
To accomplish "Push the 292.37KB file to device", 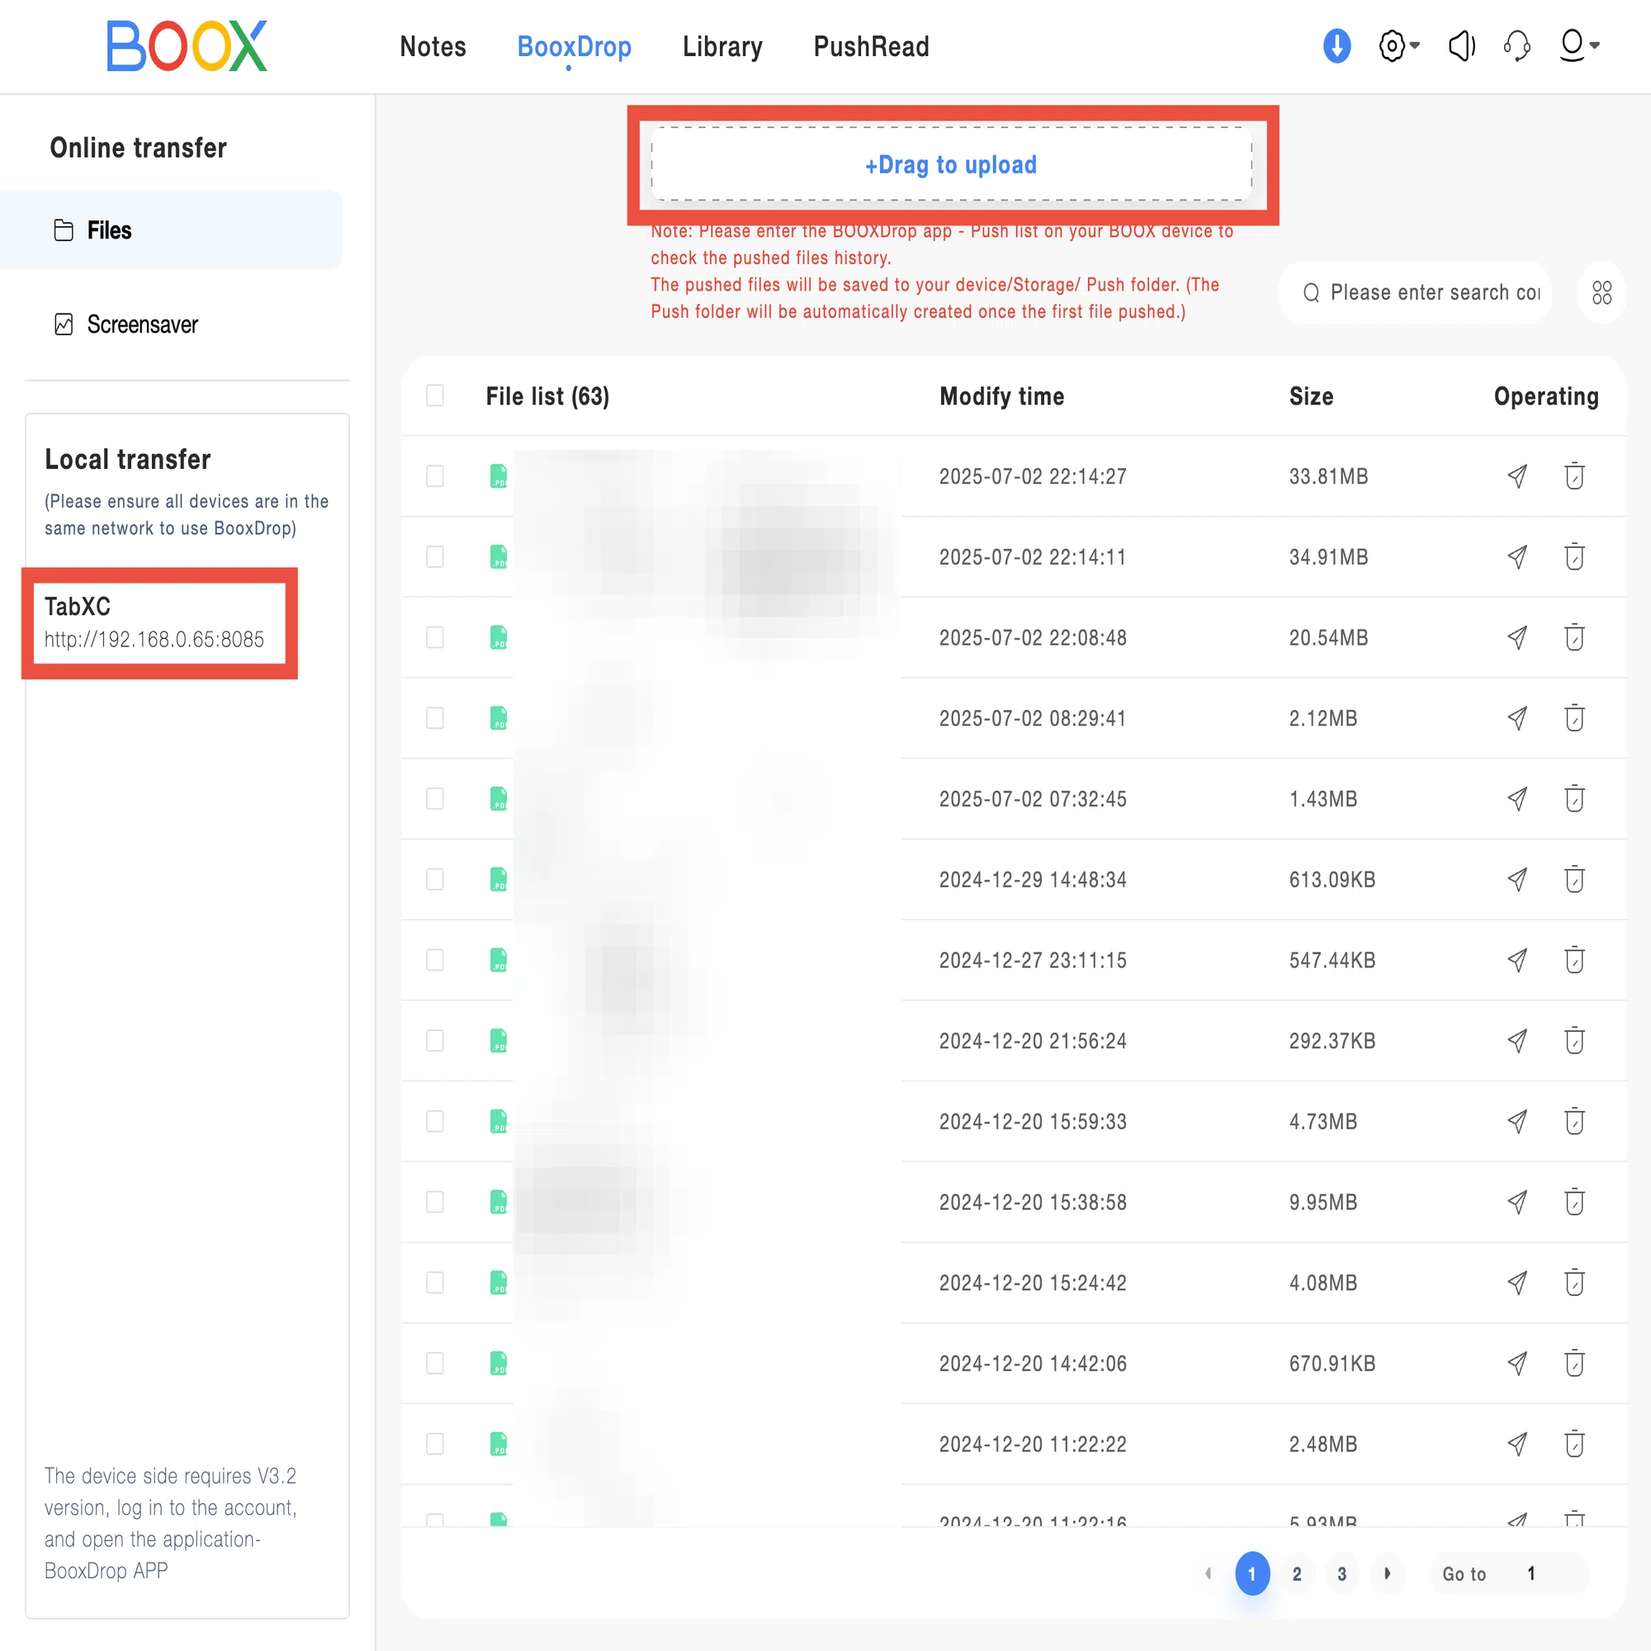I will (x=1516, y=1041).
